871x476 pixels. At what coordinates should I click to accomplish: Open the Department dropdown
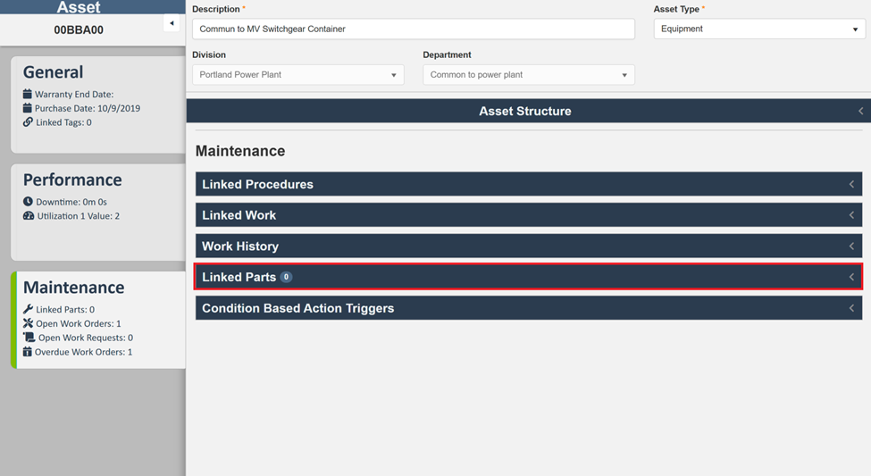coord(528,75)
